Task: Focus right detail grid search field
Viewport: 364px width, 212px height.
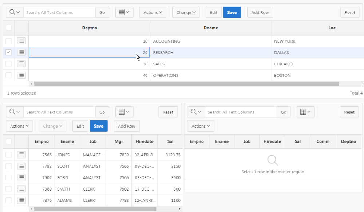Action: coord(241,112)
